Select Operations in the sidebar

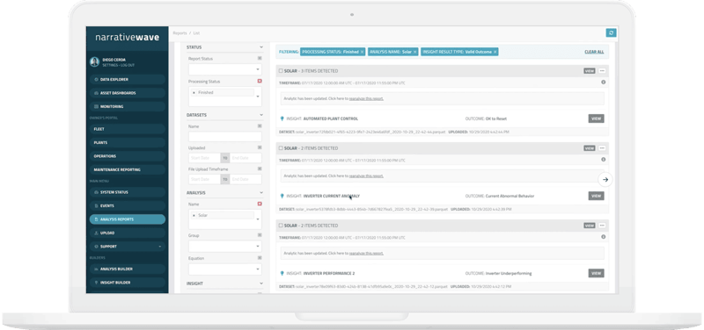128,156
